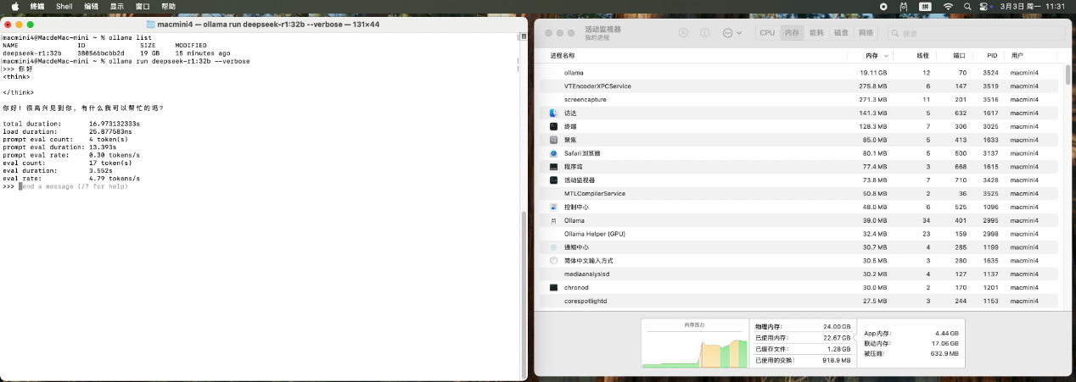Switch to the 内存 tab
The width and height of the screenshot is (1076, 382).
792,33
